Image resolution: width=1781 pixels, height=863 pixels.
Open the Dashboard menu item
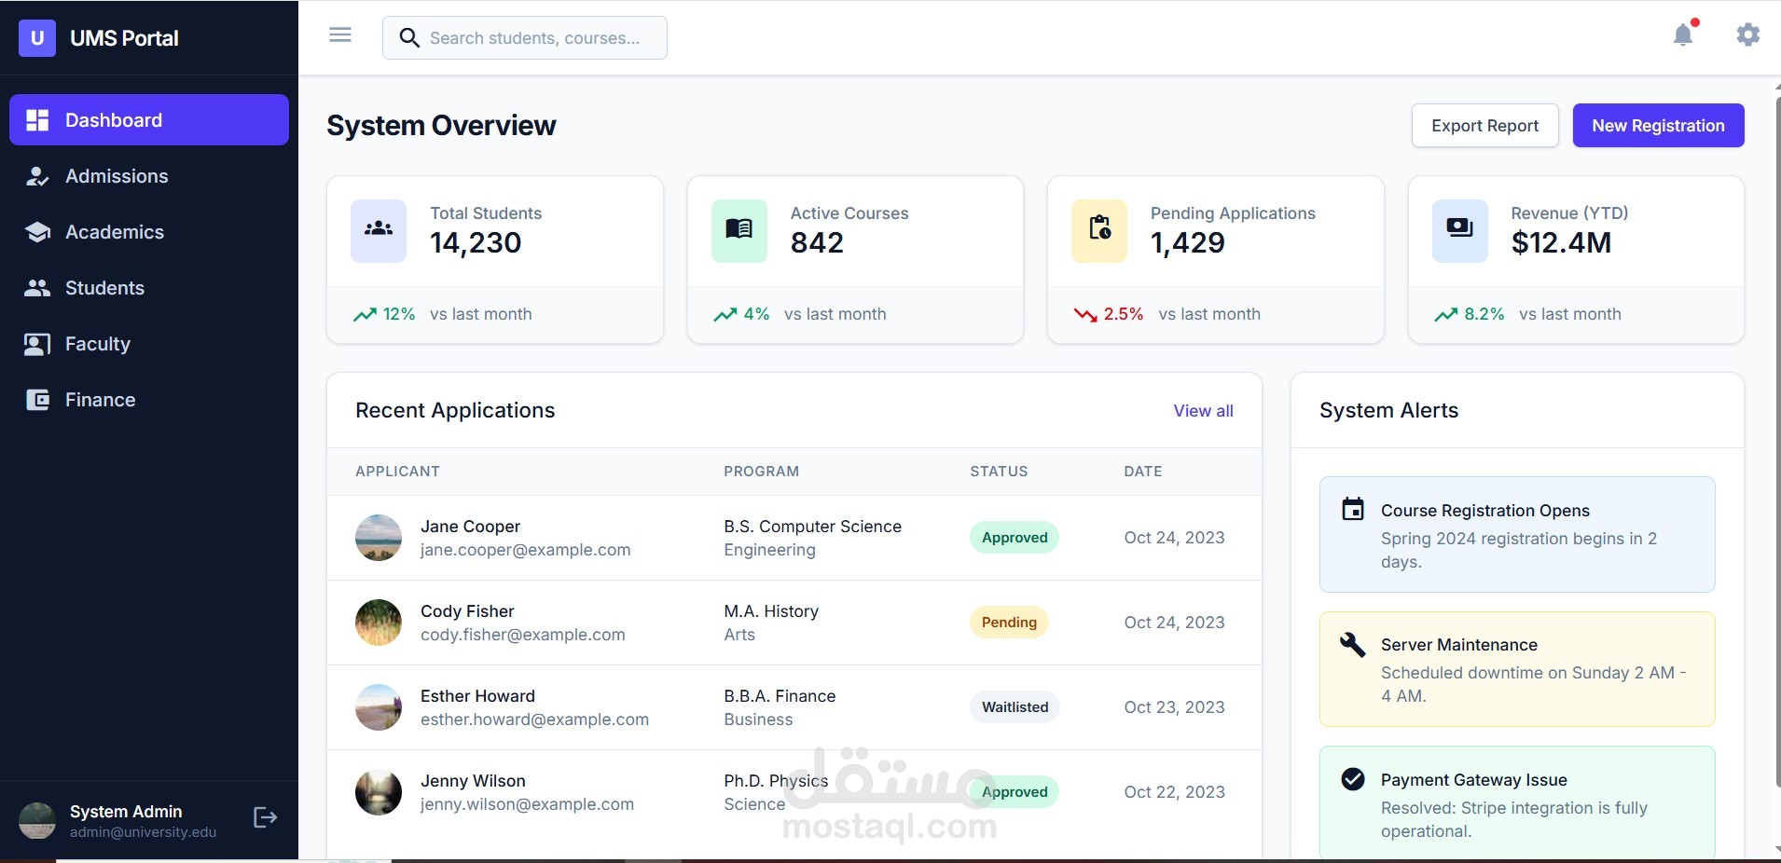[x=149, y=120]
